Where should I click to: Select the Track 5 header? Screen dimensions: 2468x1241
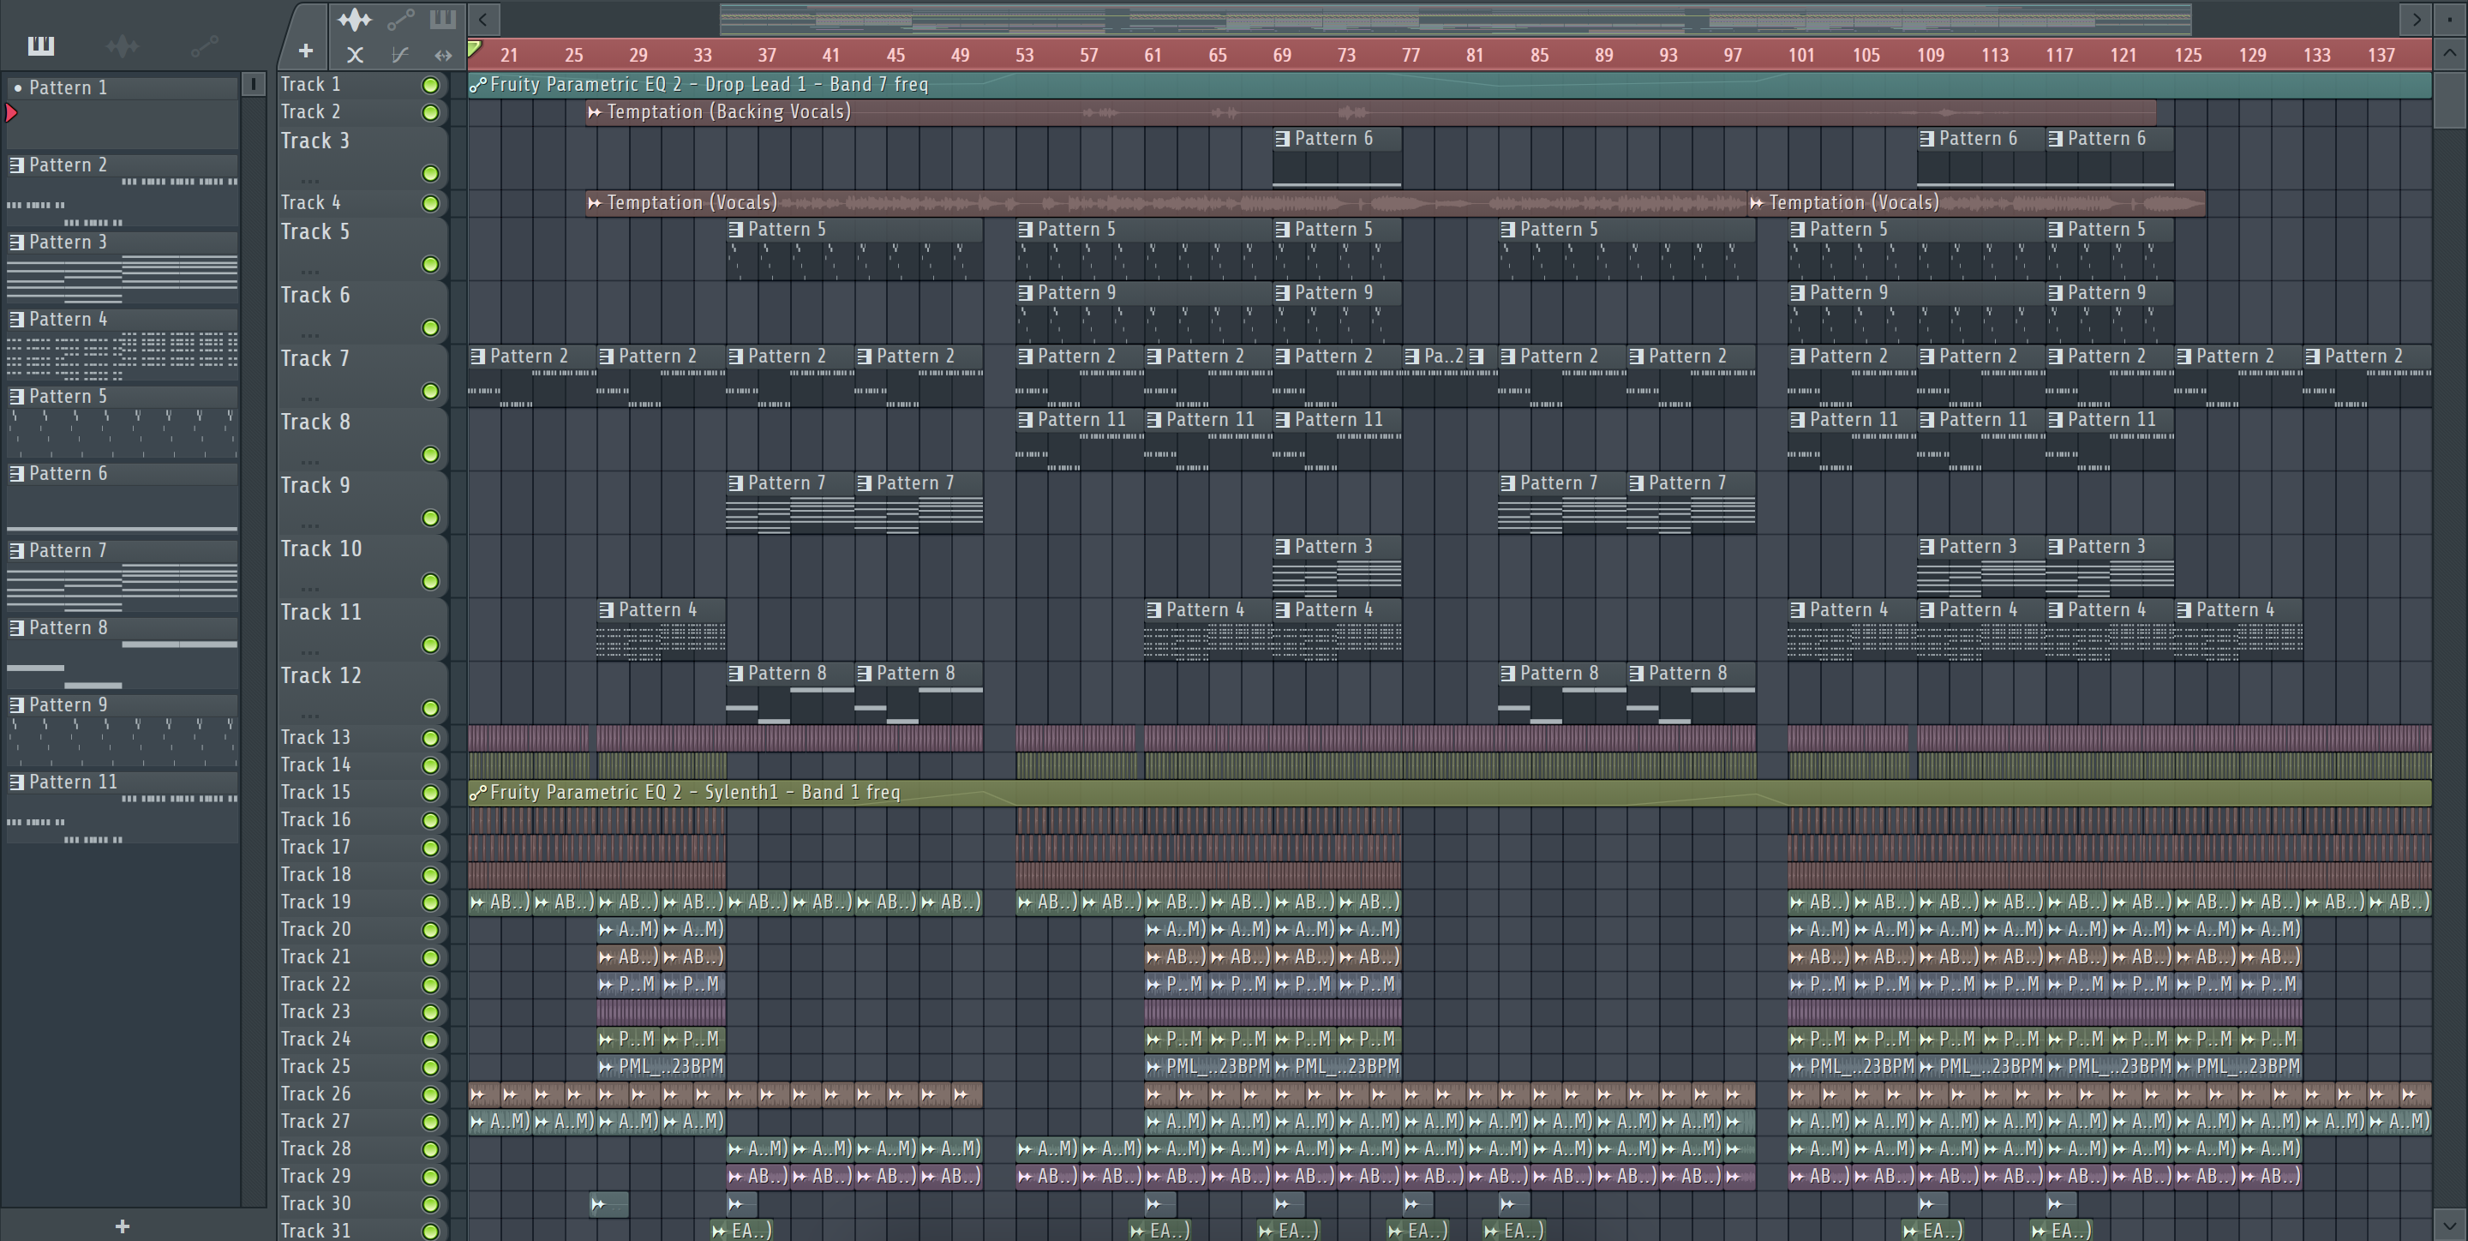(x=362, y=249)
